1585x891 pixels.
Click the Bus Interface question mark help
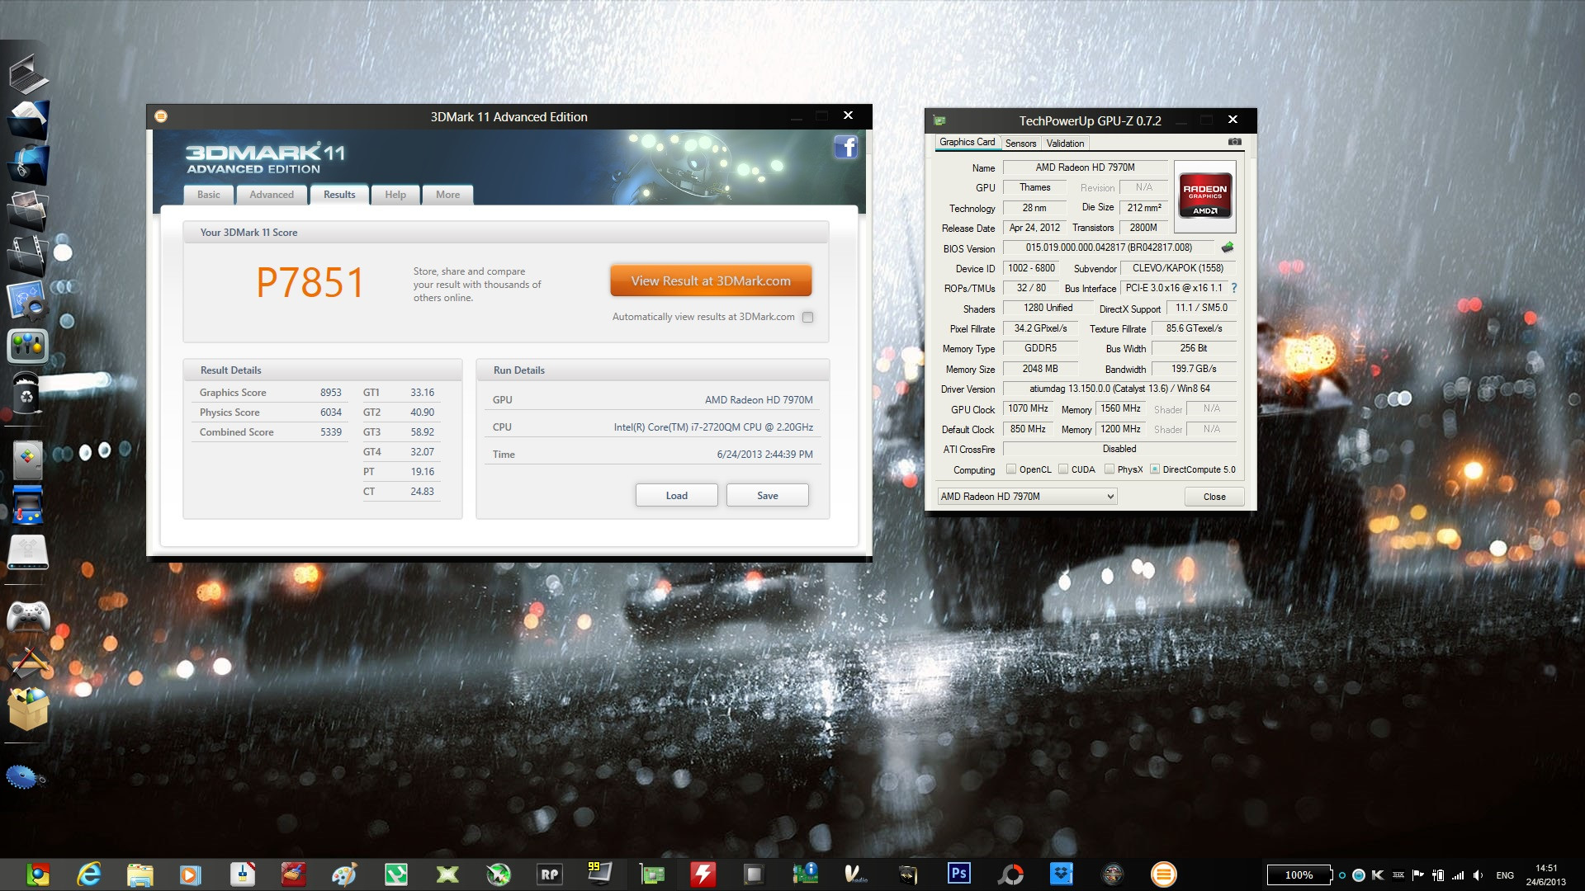click(x=1234, y=288)
